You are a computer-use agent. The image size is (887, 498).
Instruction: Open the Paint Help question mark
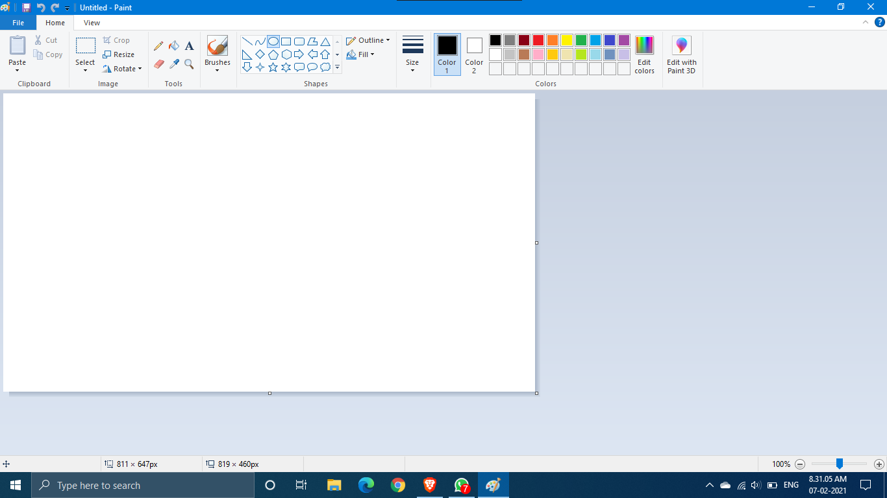click(879, 22)
